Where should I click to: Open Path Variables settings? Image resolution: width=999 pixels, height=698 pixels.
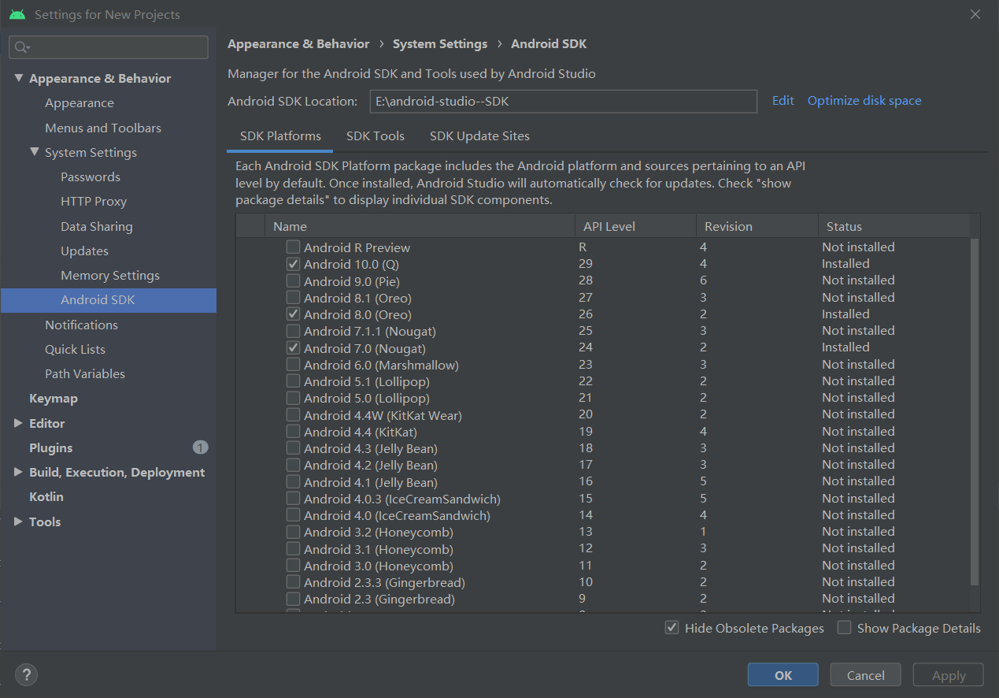(x=85, y=374)
